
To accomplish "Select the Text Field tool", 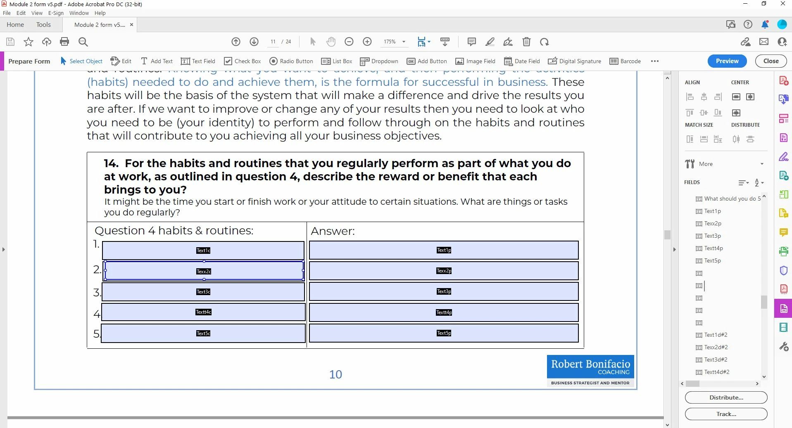I will (x=198, y=61).
